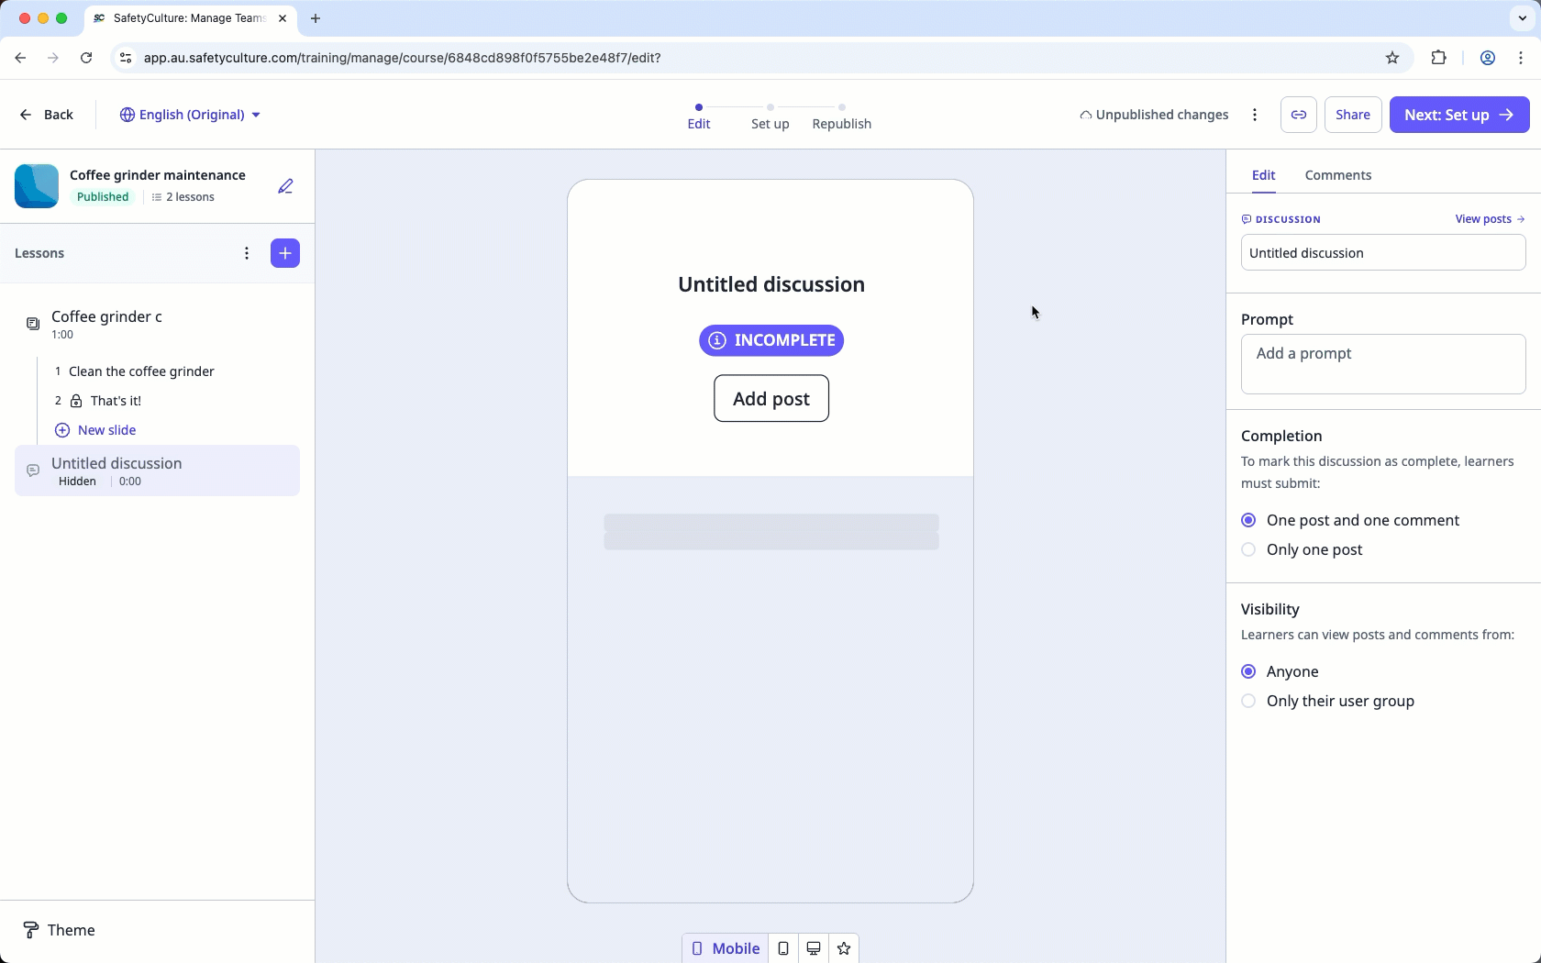Select One post and one comment option
This screenshot has height=963, width=1541.
click(1350, 520)
